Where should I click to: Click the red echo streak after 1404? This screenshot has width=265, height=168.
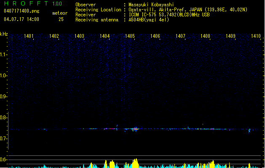(112, 129)
